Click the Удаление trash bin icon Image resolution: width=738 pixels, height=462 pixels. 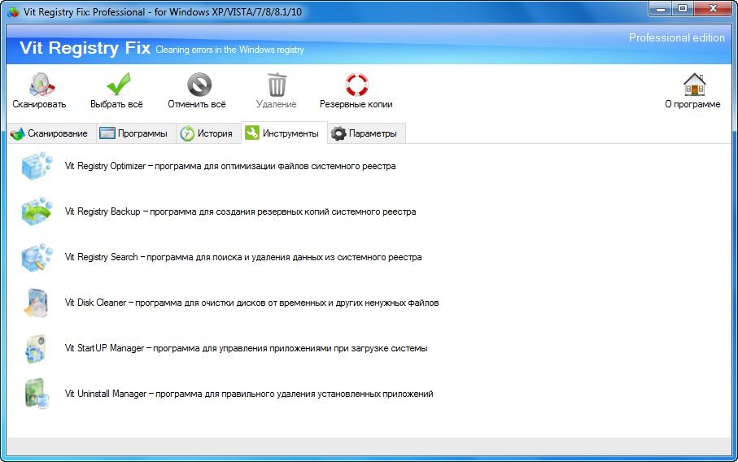coord(277,85)
